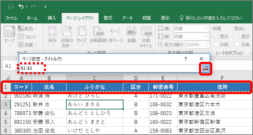The width and height of the screenshot is (253, 135).
Task: Click the Save icon in quick access toolbar
Action: tap(11, 7)
